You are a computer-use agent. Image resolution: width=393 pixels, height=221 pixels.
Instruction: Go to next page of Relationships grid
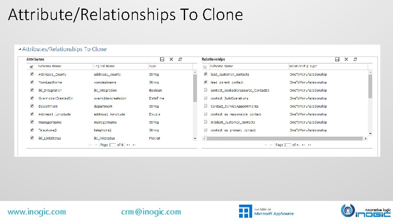click(x=303, y=145)
